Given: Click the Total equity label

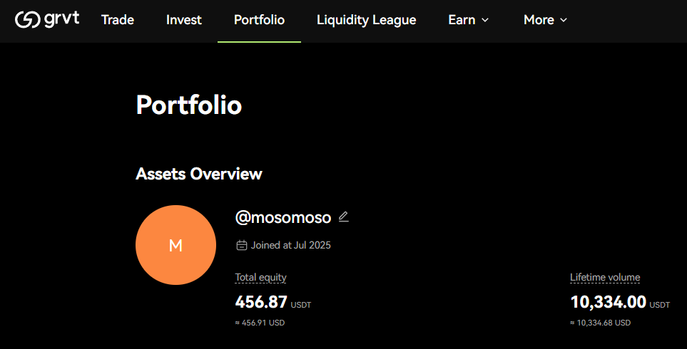Looking at the screenshot, I should tap(260, 277).
